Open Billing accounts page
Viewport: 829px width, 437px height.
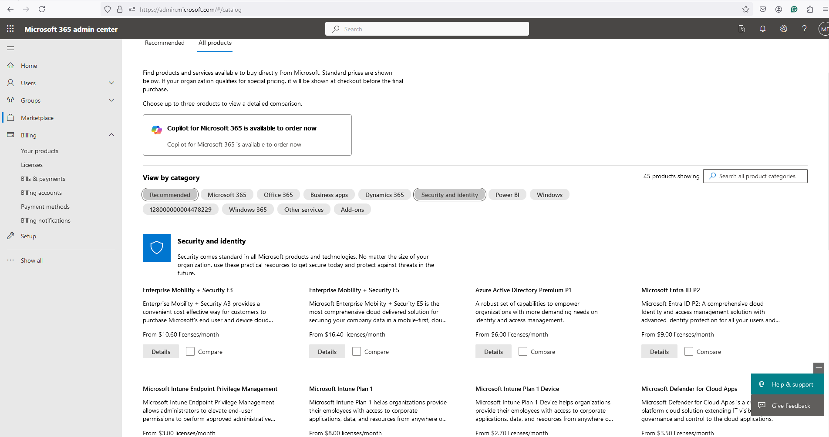41,193
